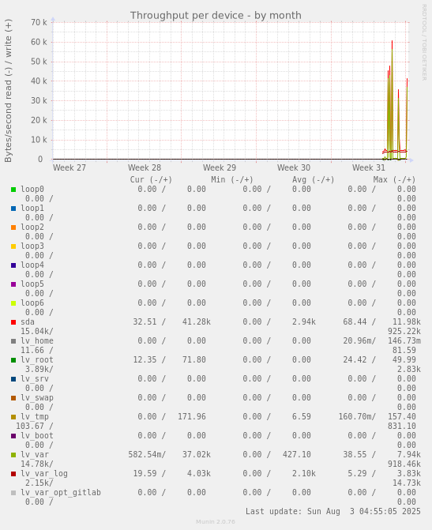This screenshot has height=530, width=432.
Task: Click the lv_tmp mustard legend swatch
Action: tap(13, 417)
